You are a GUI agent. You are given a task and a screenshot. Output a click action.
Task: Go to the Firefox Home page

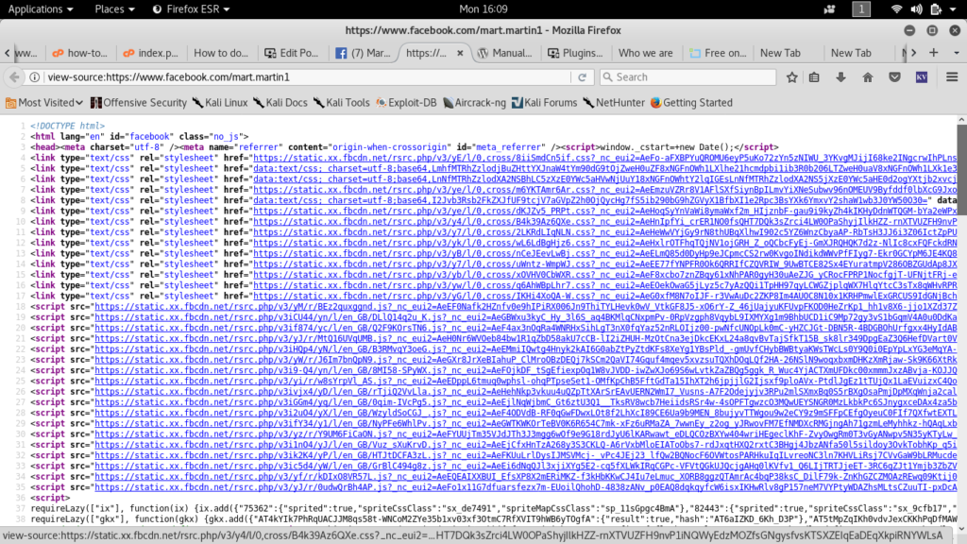click(x=868, y=77)
